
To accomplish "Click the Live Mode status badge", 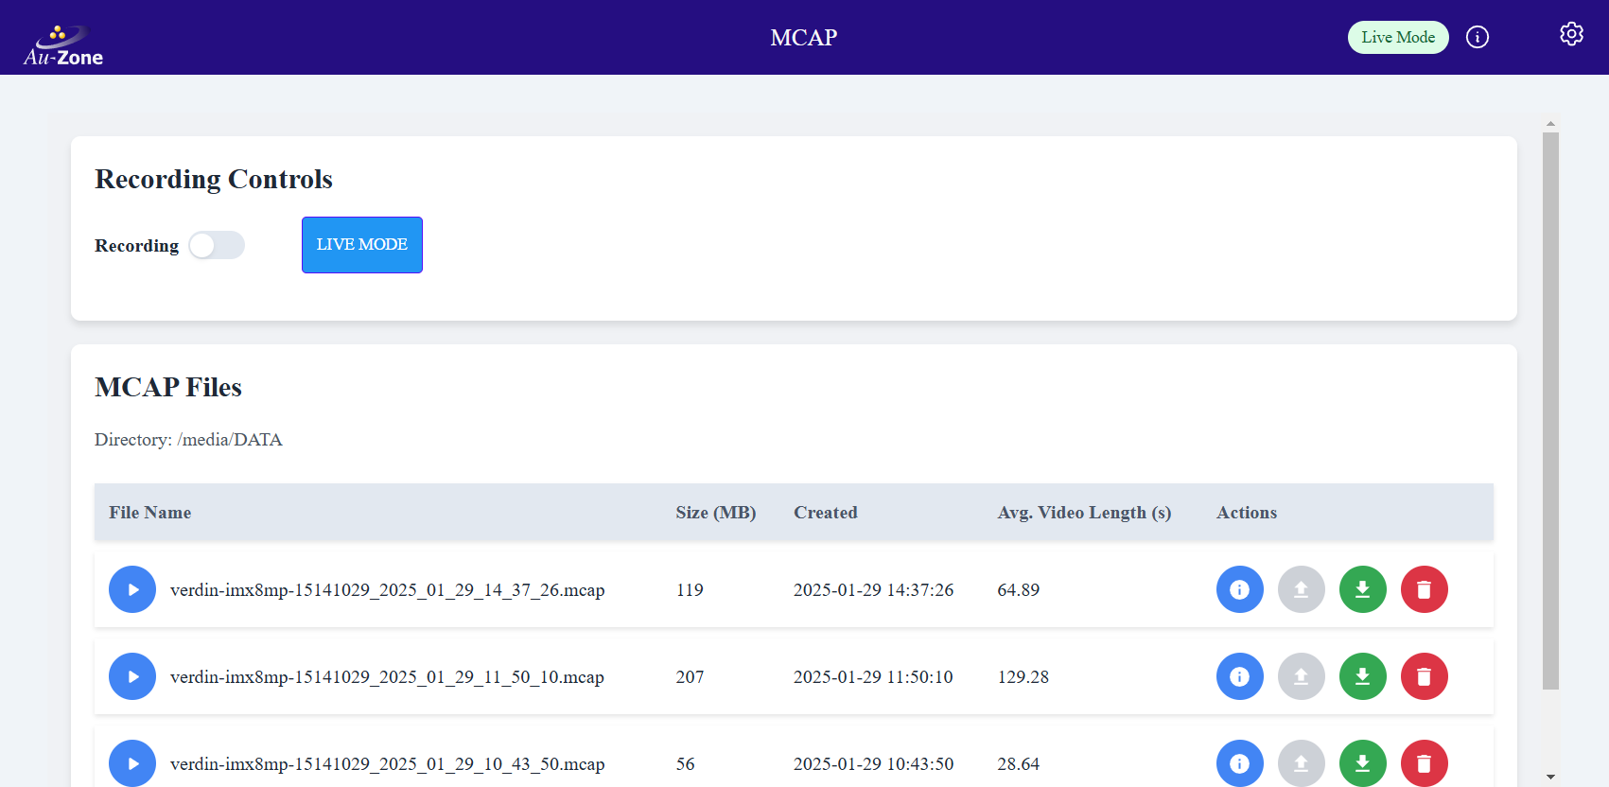I will [1398, 37].
